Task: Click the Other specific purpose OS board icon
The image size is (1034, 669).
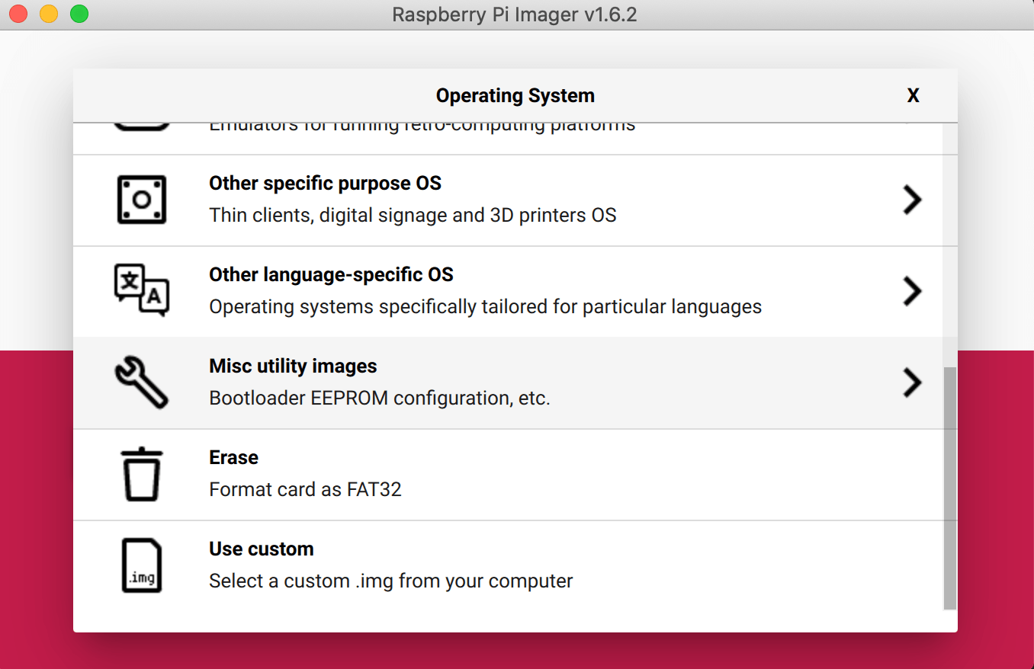Action: point(142,200)
